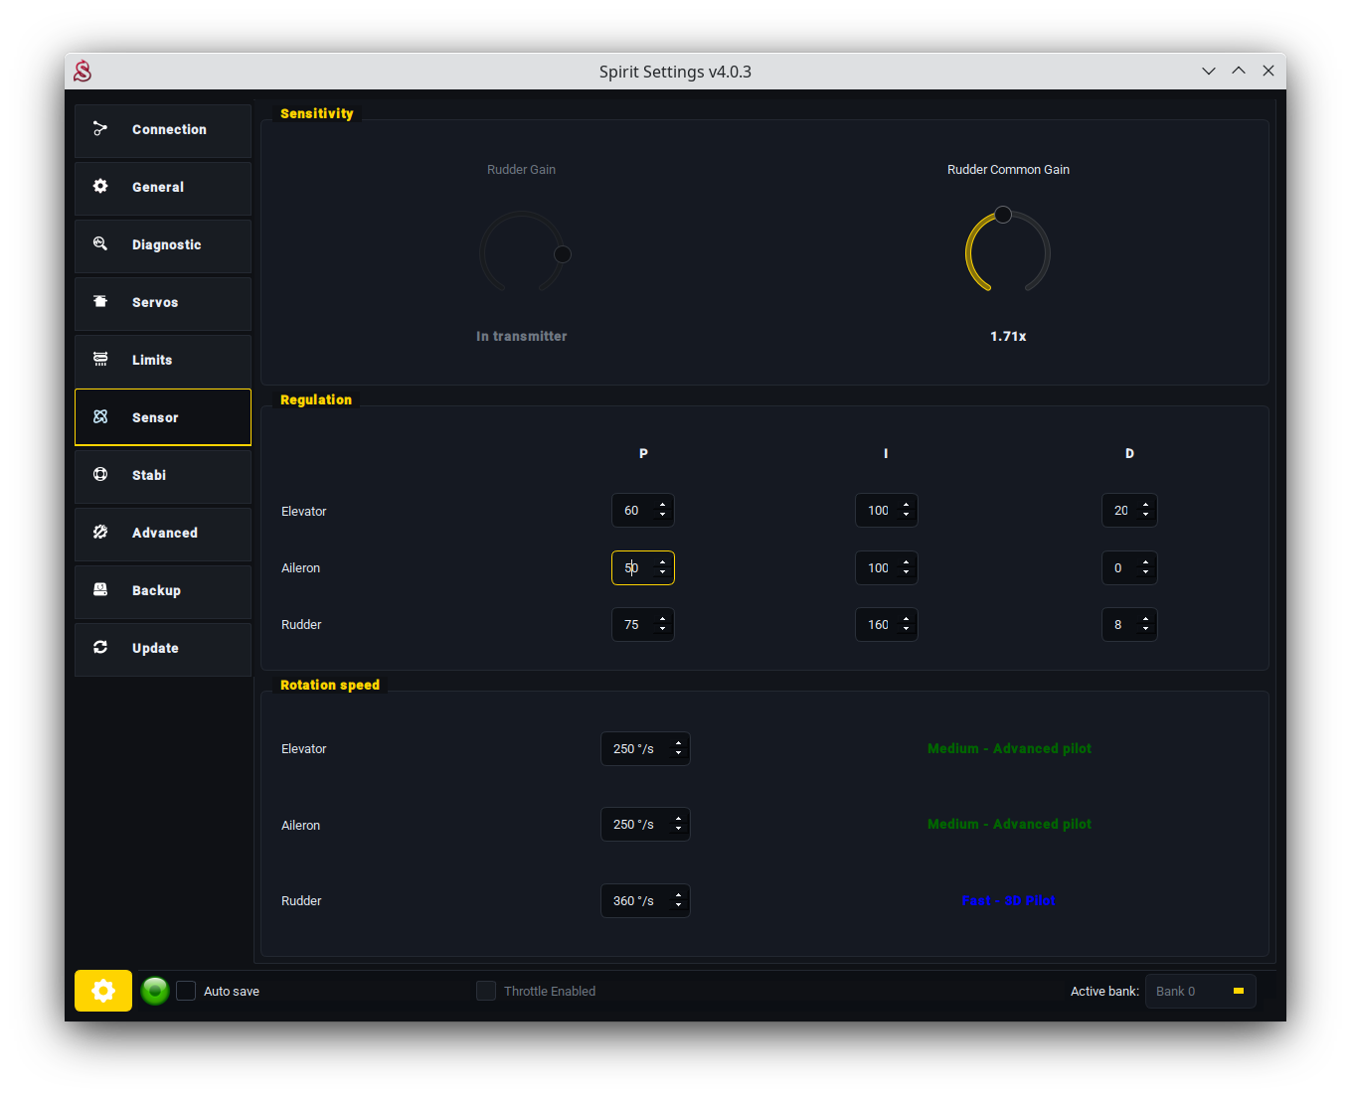1351x1098 pixels.
Task: Click the Limits icon in sidebar
Action: 100,360
